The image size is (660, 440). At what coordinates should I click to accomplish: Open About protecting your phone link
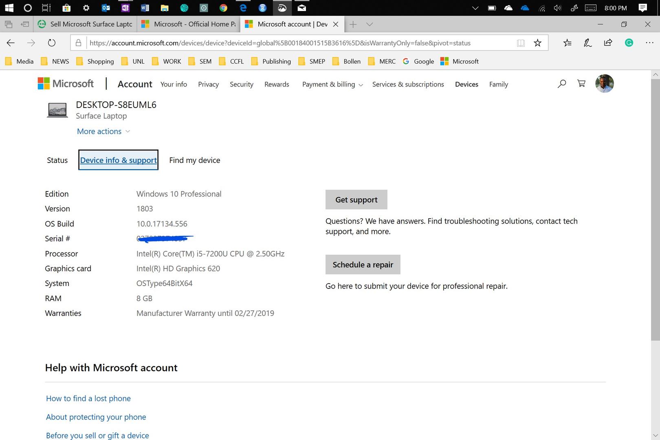pyautogui.click(x=96, y=417)
